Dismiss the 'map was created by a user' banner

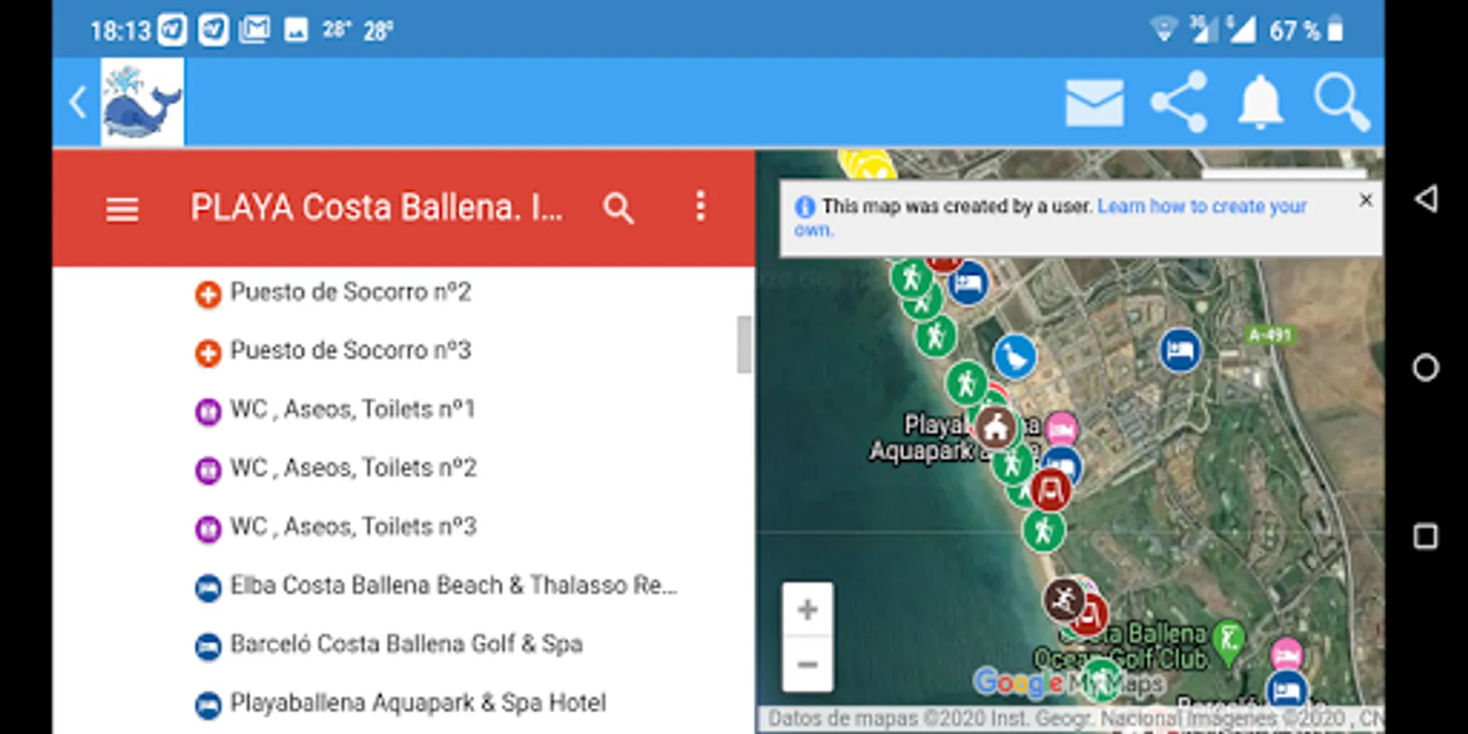click(1366, 200)
